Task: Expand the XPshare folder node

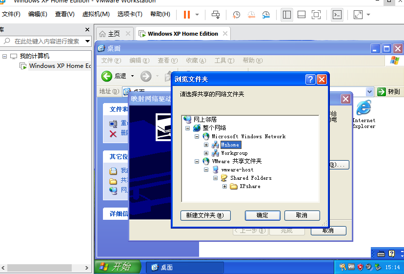Action: (x=224, y=186)
